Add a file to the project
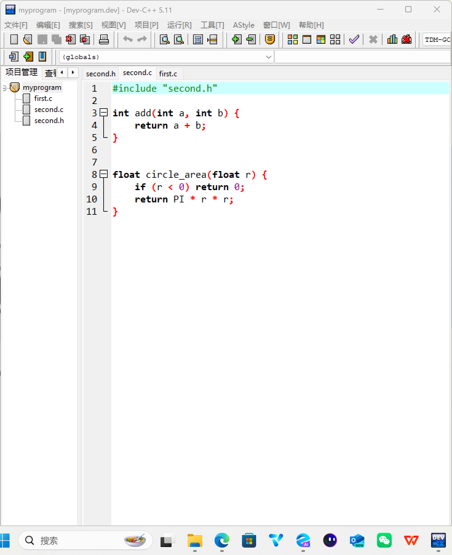452x555 pixels. (236, 39)
